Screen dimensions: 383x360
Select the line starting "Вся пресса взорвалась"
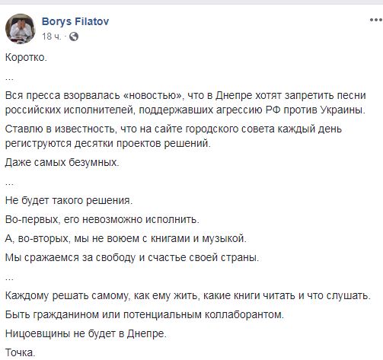coord(185,96)
